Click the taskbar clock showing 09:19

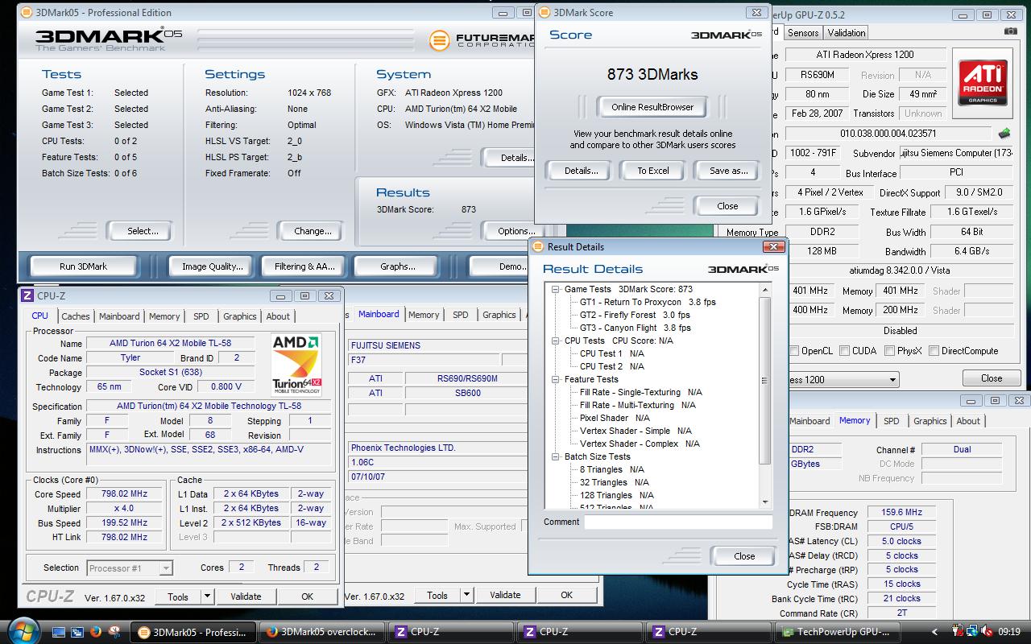point(1008,632)
